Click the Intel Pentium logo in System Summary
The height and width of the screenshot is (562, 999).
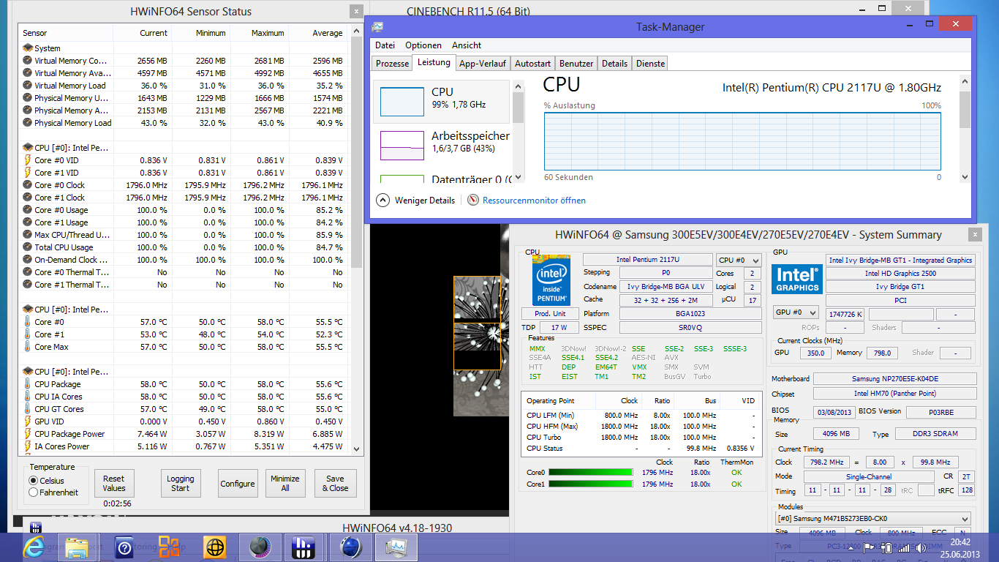pyautogui.click(x=552, y=280)
